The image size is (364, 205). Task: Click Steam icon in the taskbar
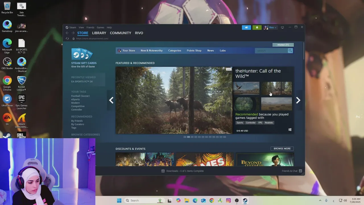(x=245, y=200)
